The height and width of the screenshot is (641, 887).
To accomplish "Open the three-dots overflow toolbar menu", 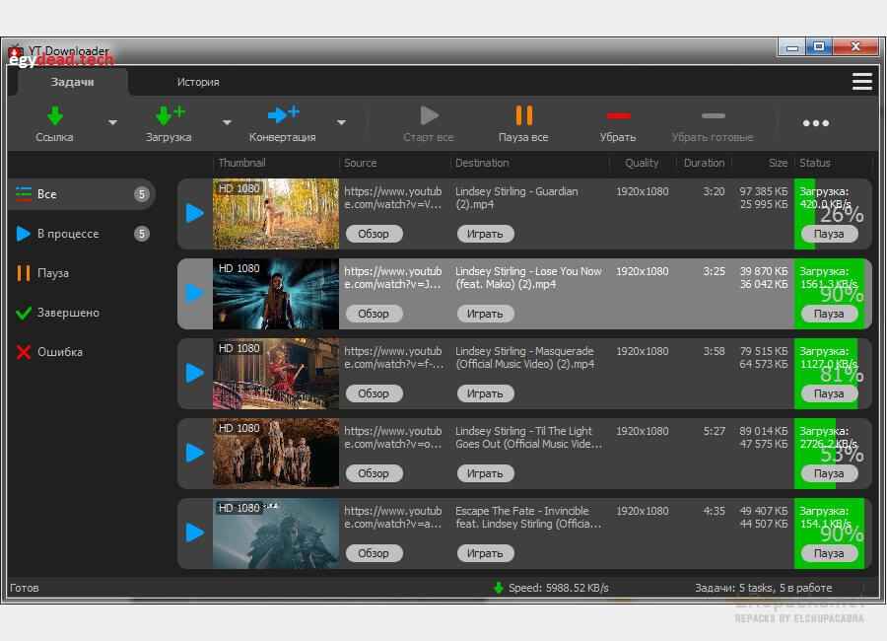I will point(816,122).
